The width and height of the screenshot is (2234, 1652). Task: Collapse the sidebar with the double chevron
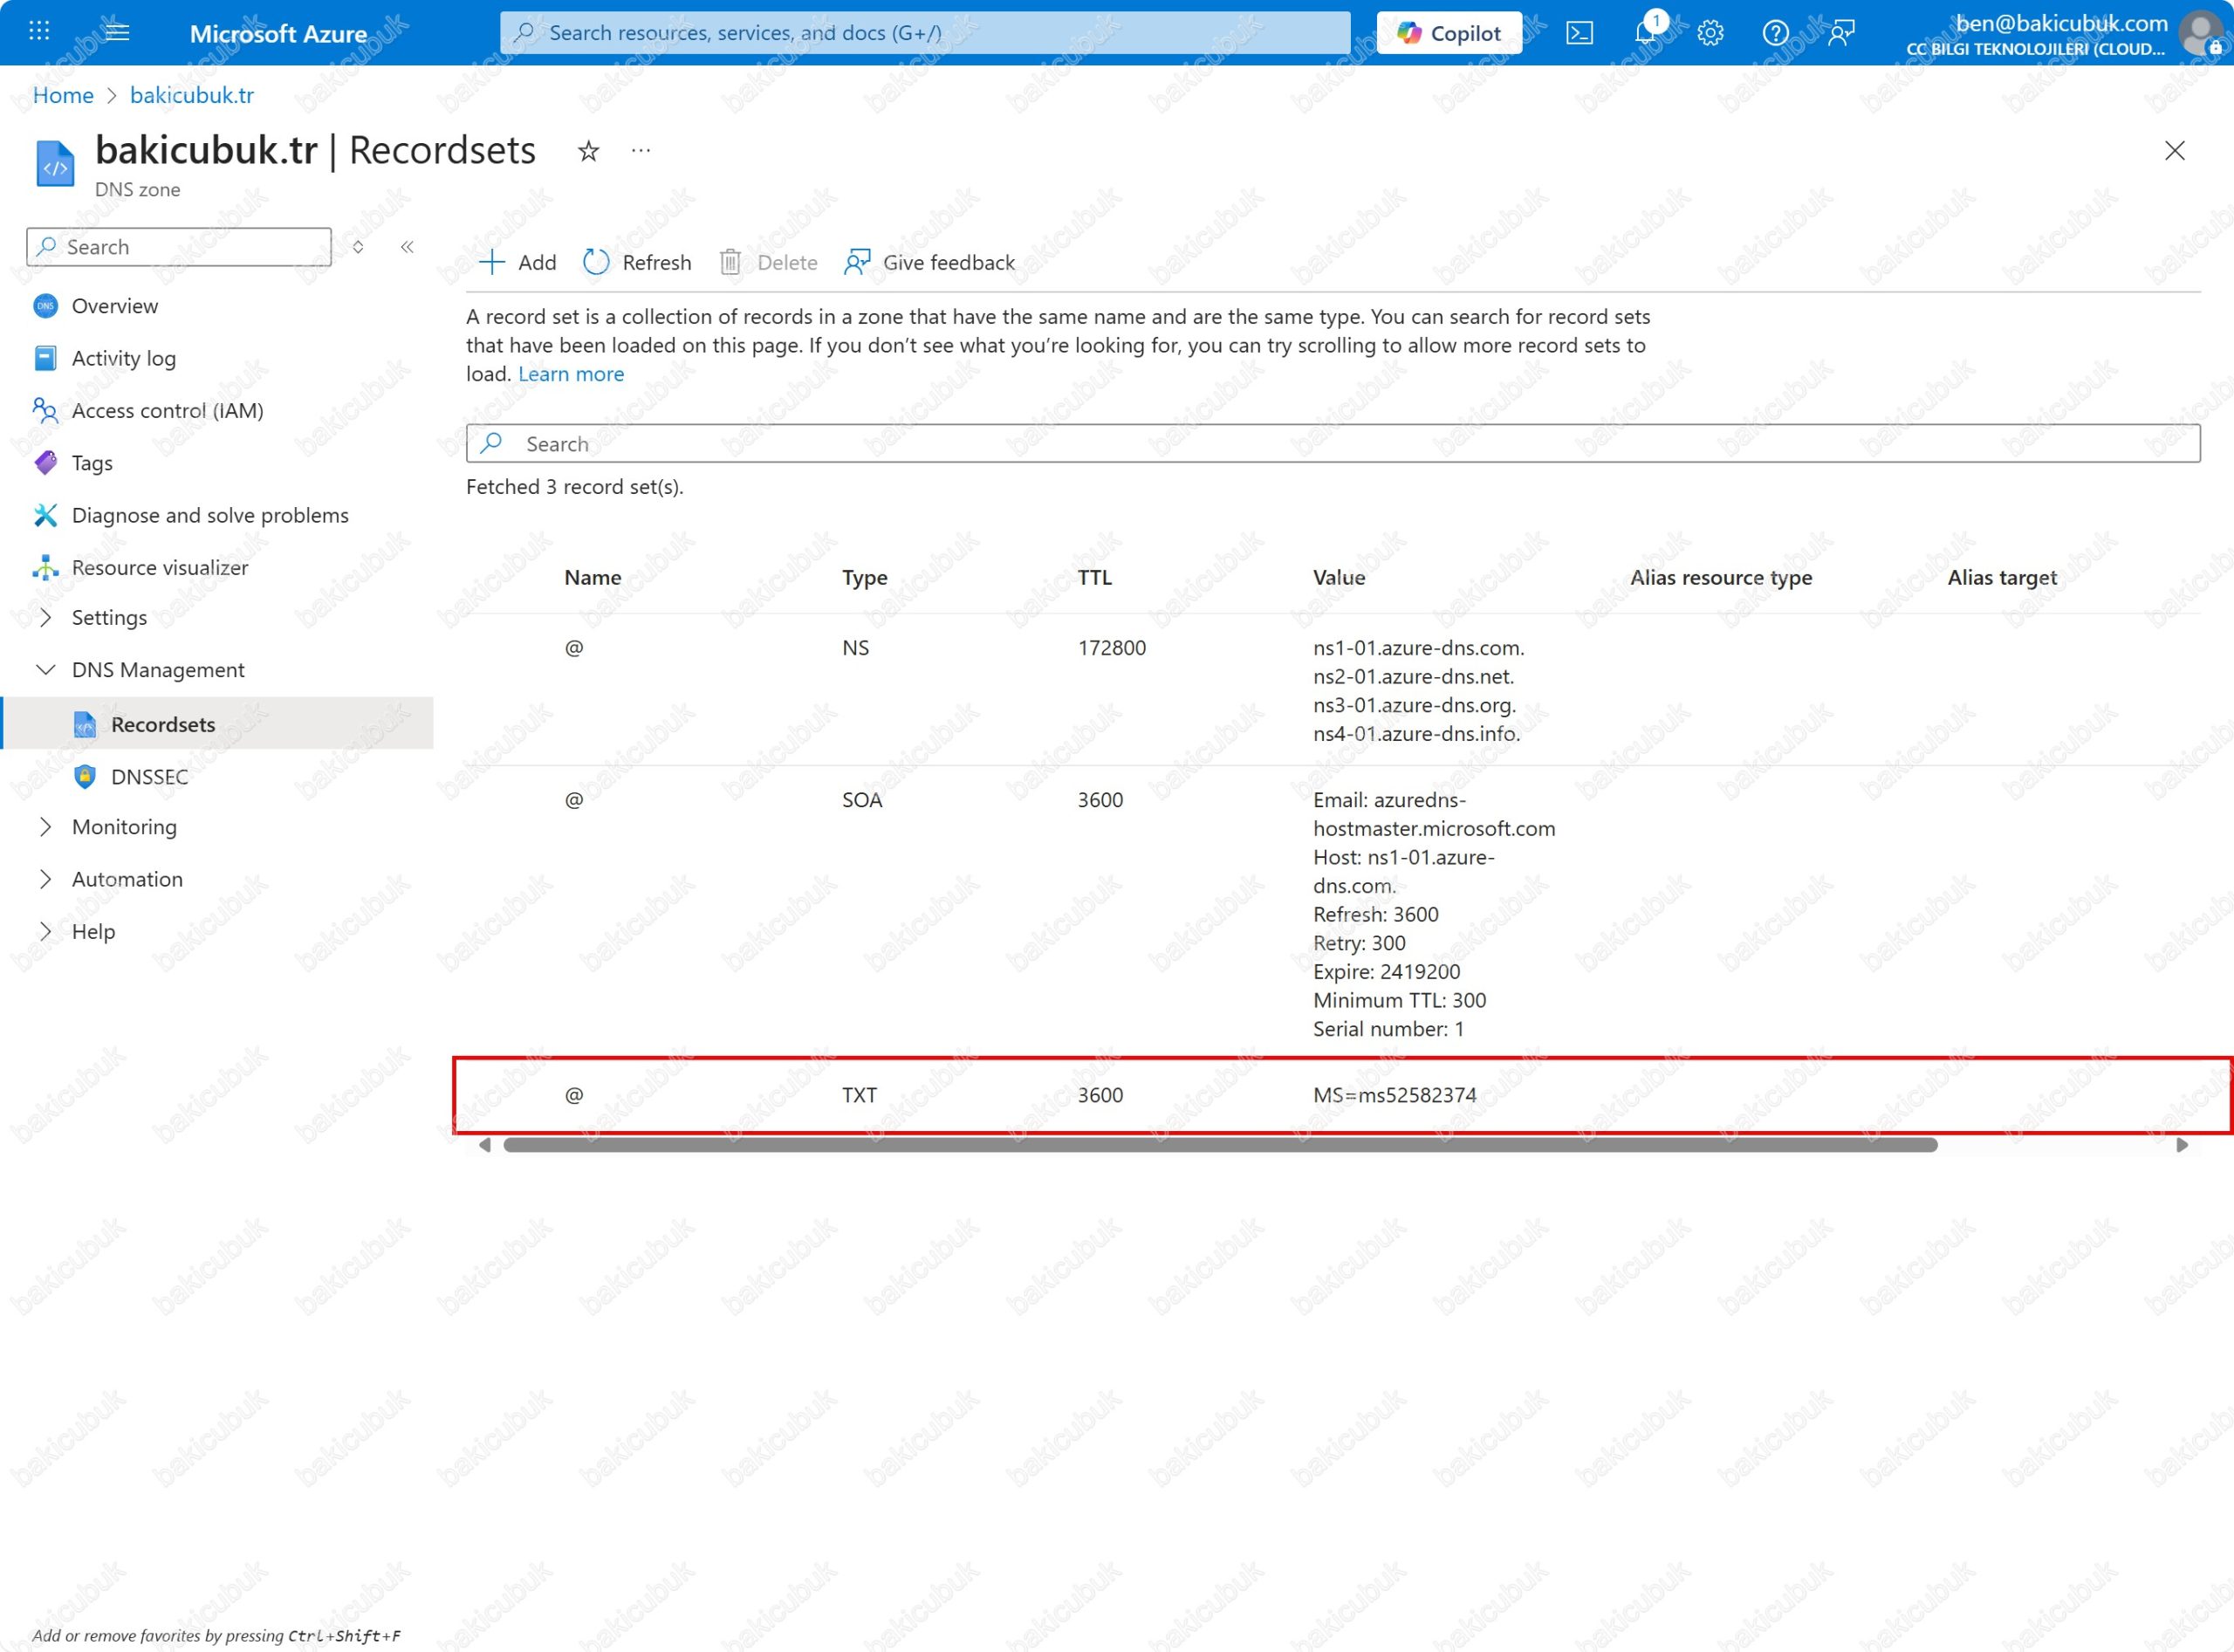click(x=407, y=247)
